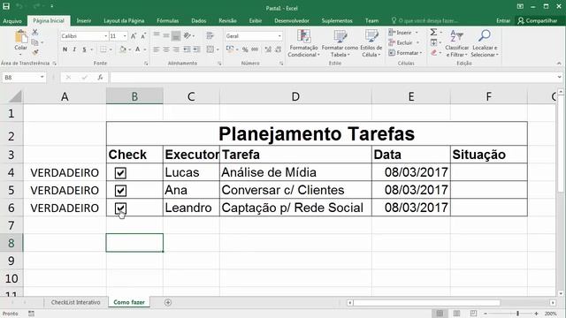Open Localizar e Selecionar menu
Viewport: 566px width, 318px height.
tap(485, 43)
